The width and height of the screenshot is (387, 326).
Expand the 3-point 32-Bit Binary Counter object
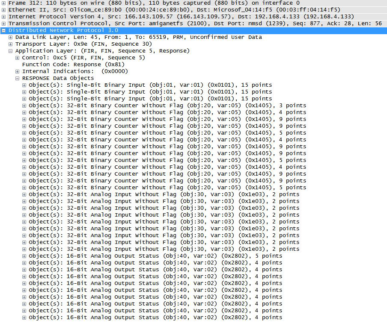[24, 106]
